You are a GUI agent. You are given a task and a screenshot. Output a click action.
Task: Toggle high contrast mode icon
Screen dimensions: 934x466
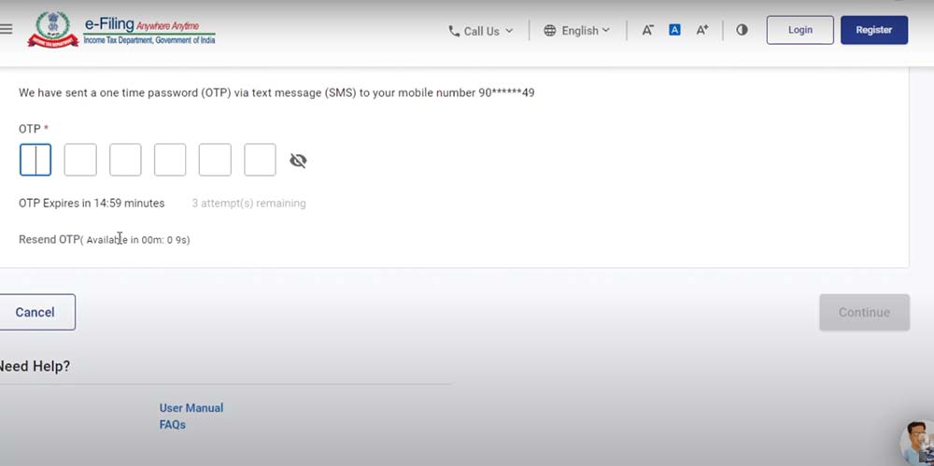(742, 30)
